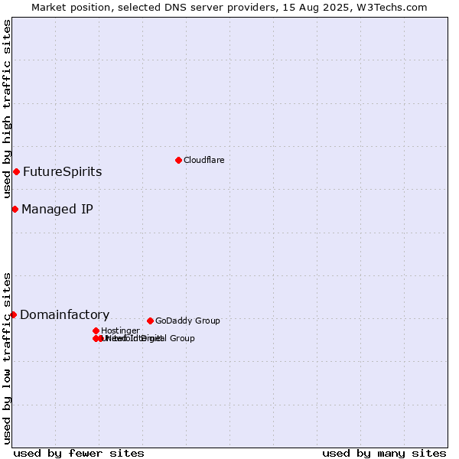459x459 pixels.
Task: Click the red marker for Cloudflare
Action: (x=178, y=160)
